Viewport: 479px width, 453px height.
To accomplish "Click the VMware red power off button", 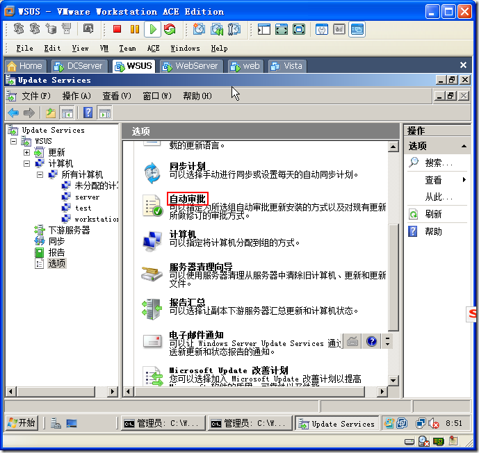I will click(117, 29).
